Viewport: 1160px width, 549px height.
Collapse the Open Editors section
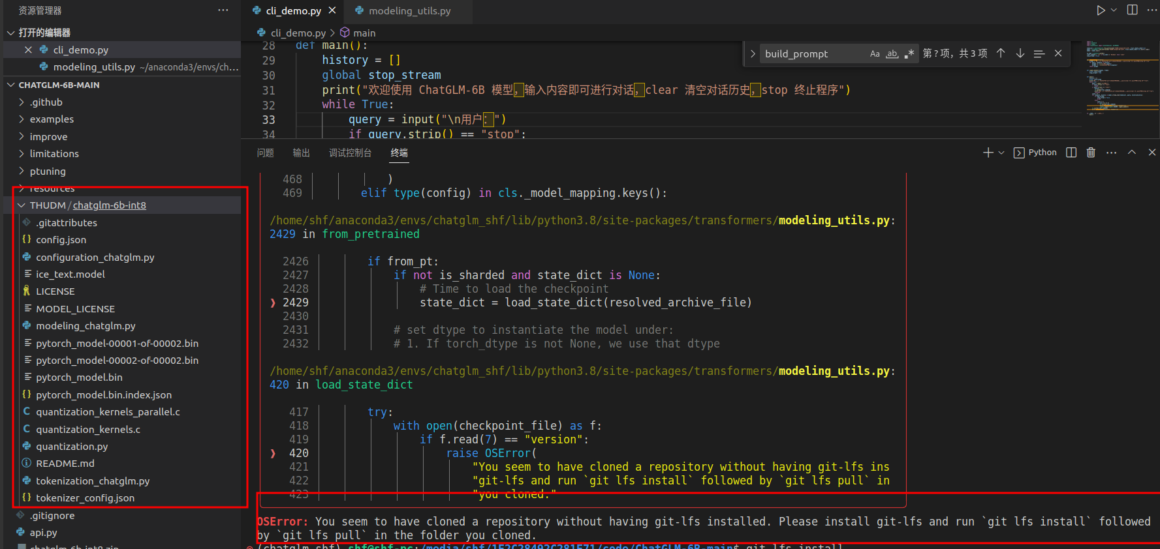122,33
